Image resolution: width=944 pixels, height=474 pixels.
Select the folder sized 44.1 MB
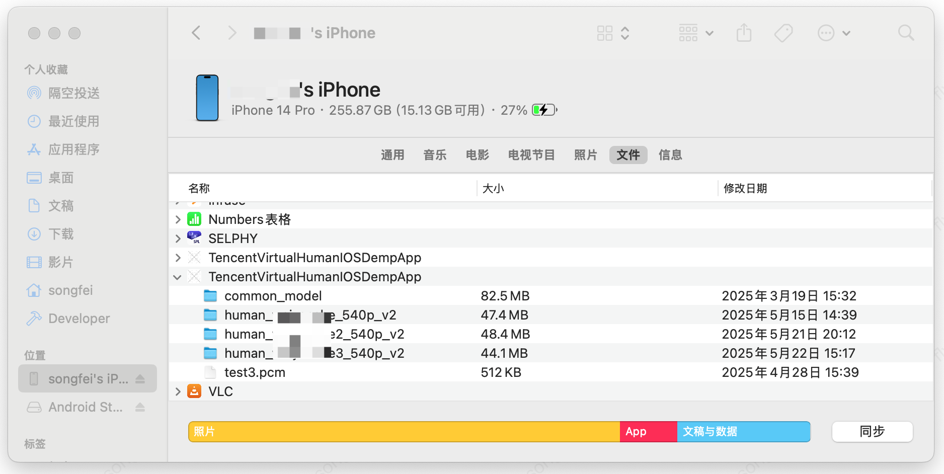[550, 353]
